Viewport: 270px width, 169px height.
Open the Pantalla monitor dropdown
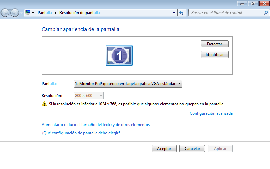[x=128, y=84]
